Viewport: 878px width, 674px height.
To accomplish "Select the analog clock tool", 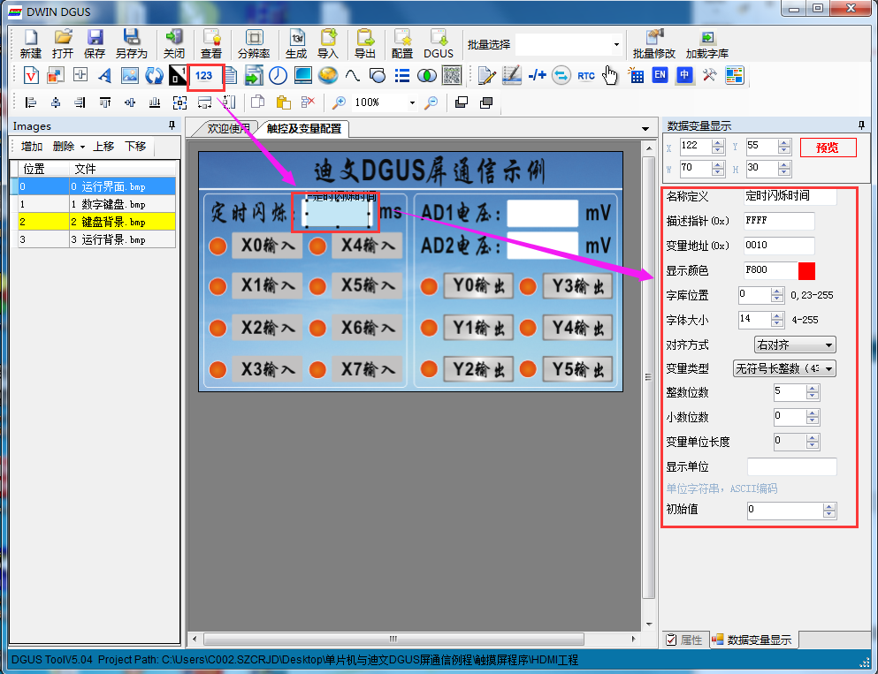I will pyautogui.click(x=278, y=75).
